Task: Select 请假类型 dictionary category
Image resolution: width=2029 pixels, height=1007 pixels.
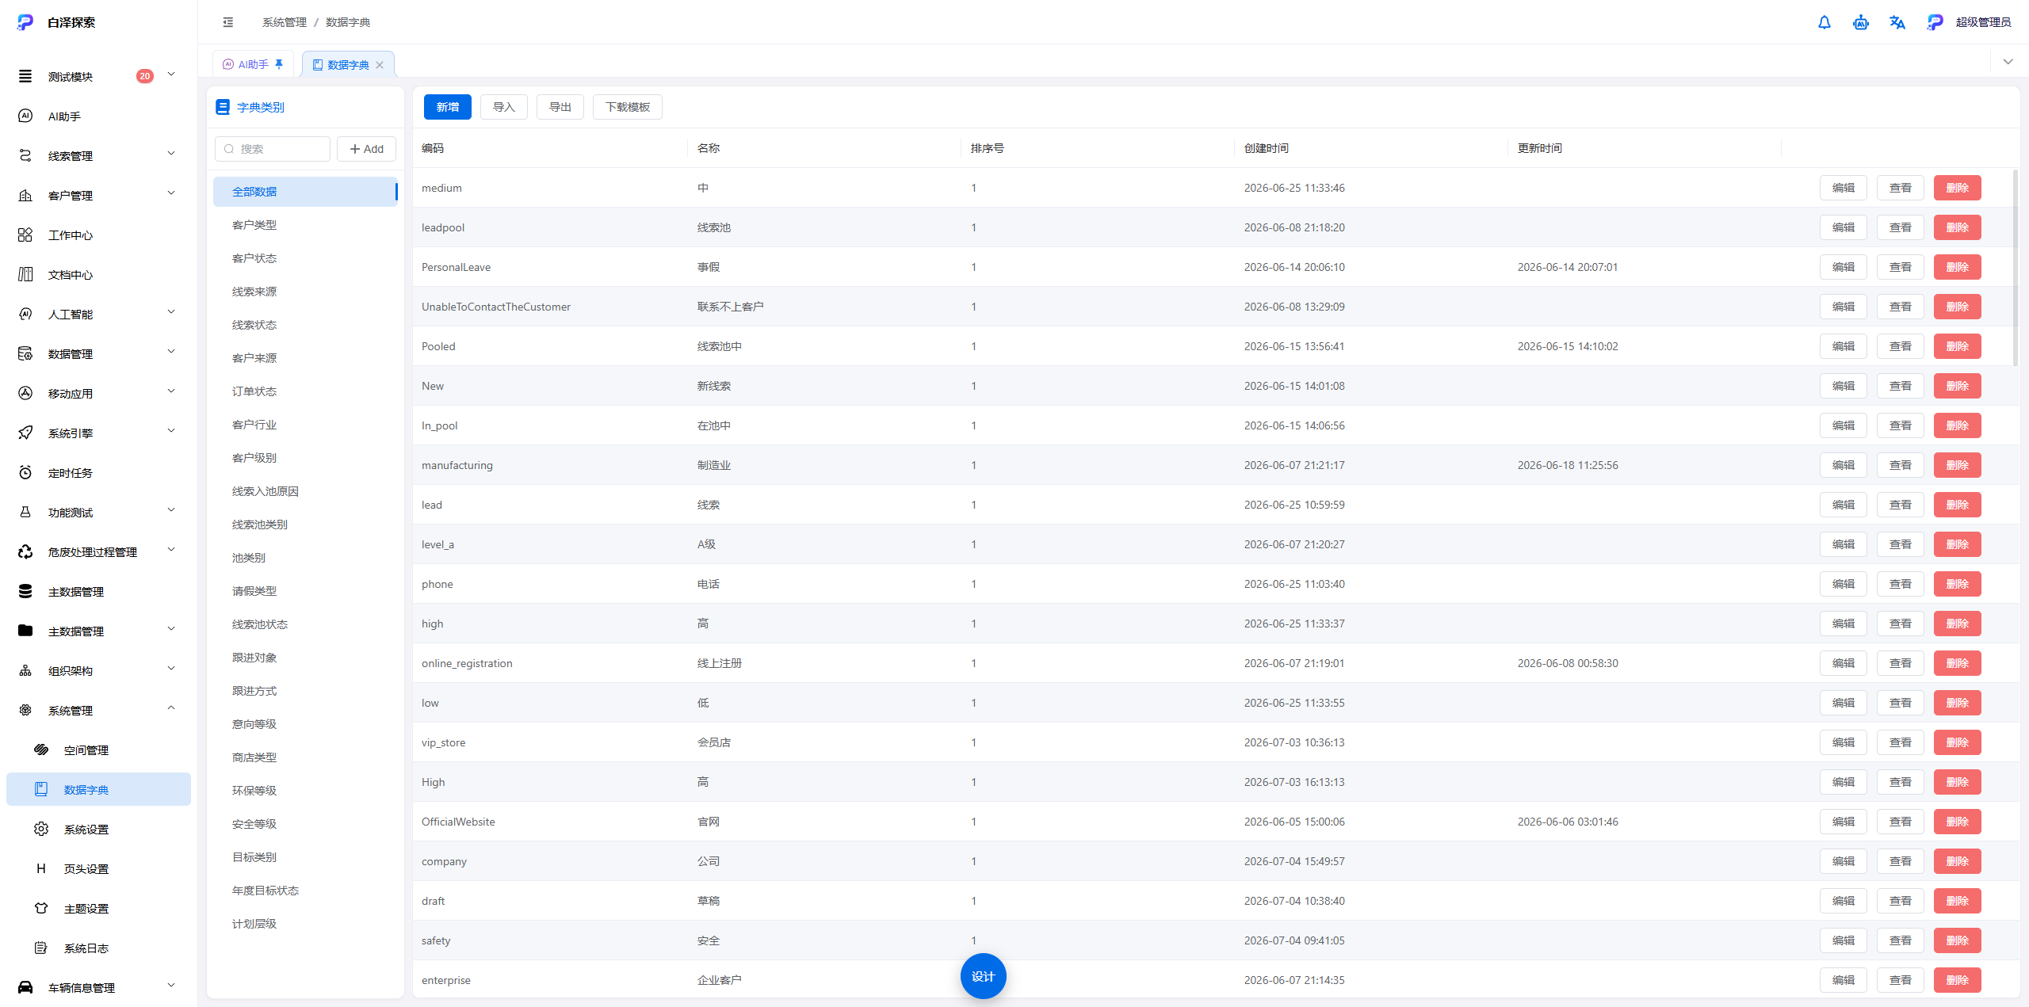Action: pos(305,591)
